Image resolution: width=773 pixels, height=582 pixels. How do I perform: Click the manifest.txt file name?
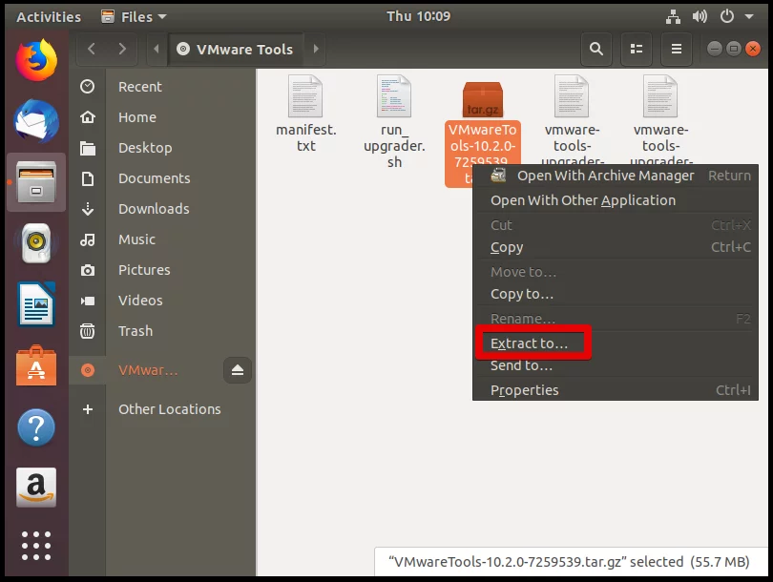(306, 138)
